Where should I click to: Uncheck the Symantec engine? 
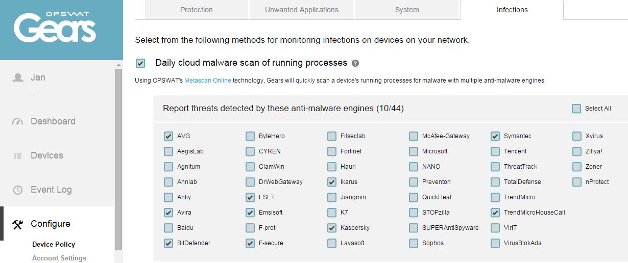pos(495,136)
